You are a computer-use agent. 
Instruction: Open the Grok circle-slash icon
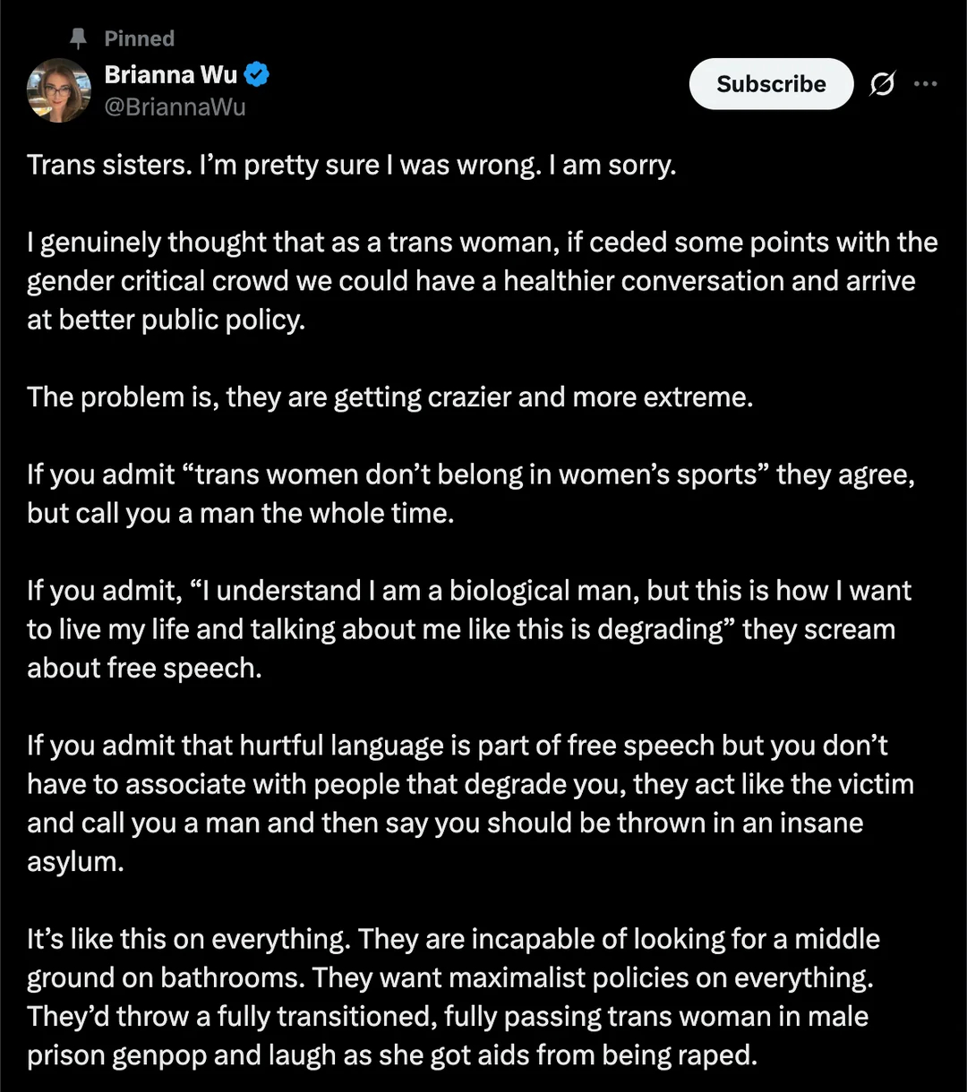pos(882,84)
